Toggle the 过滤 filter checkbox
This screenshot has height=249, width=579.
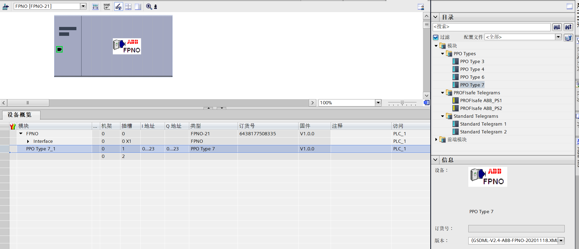pos(436,37)
